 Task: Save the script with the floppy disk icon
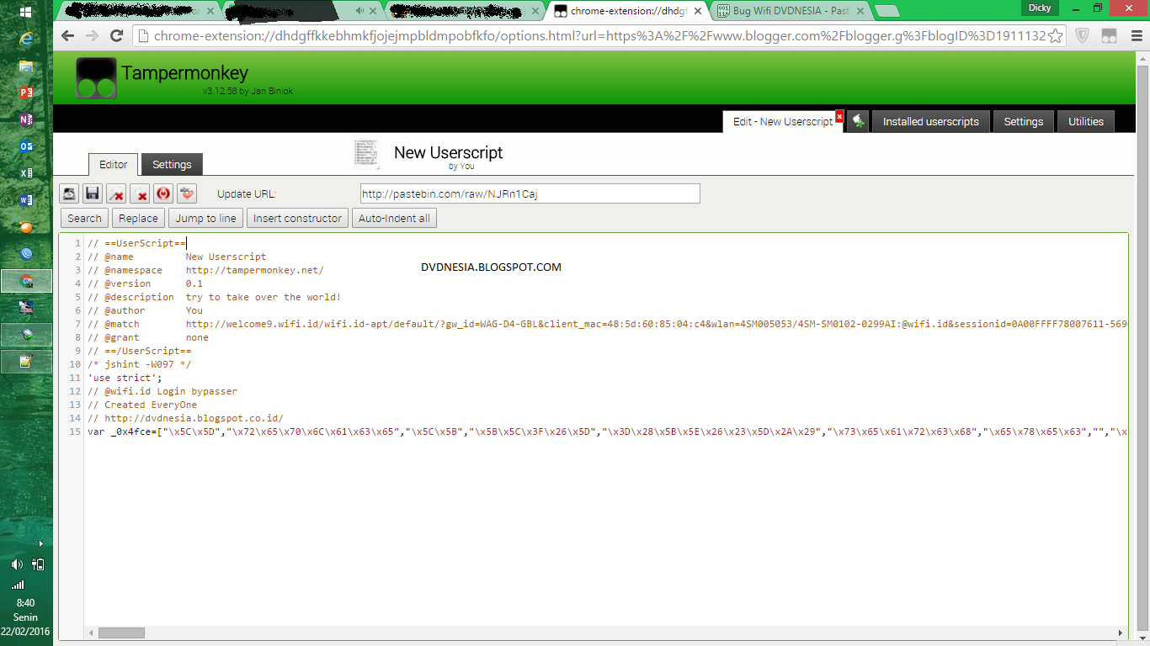pos(93,193)
